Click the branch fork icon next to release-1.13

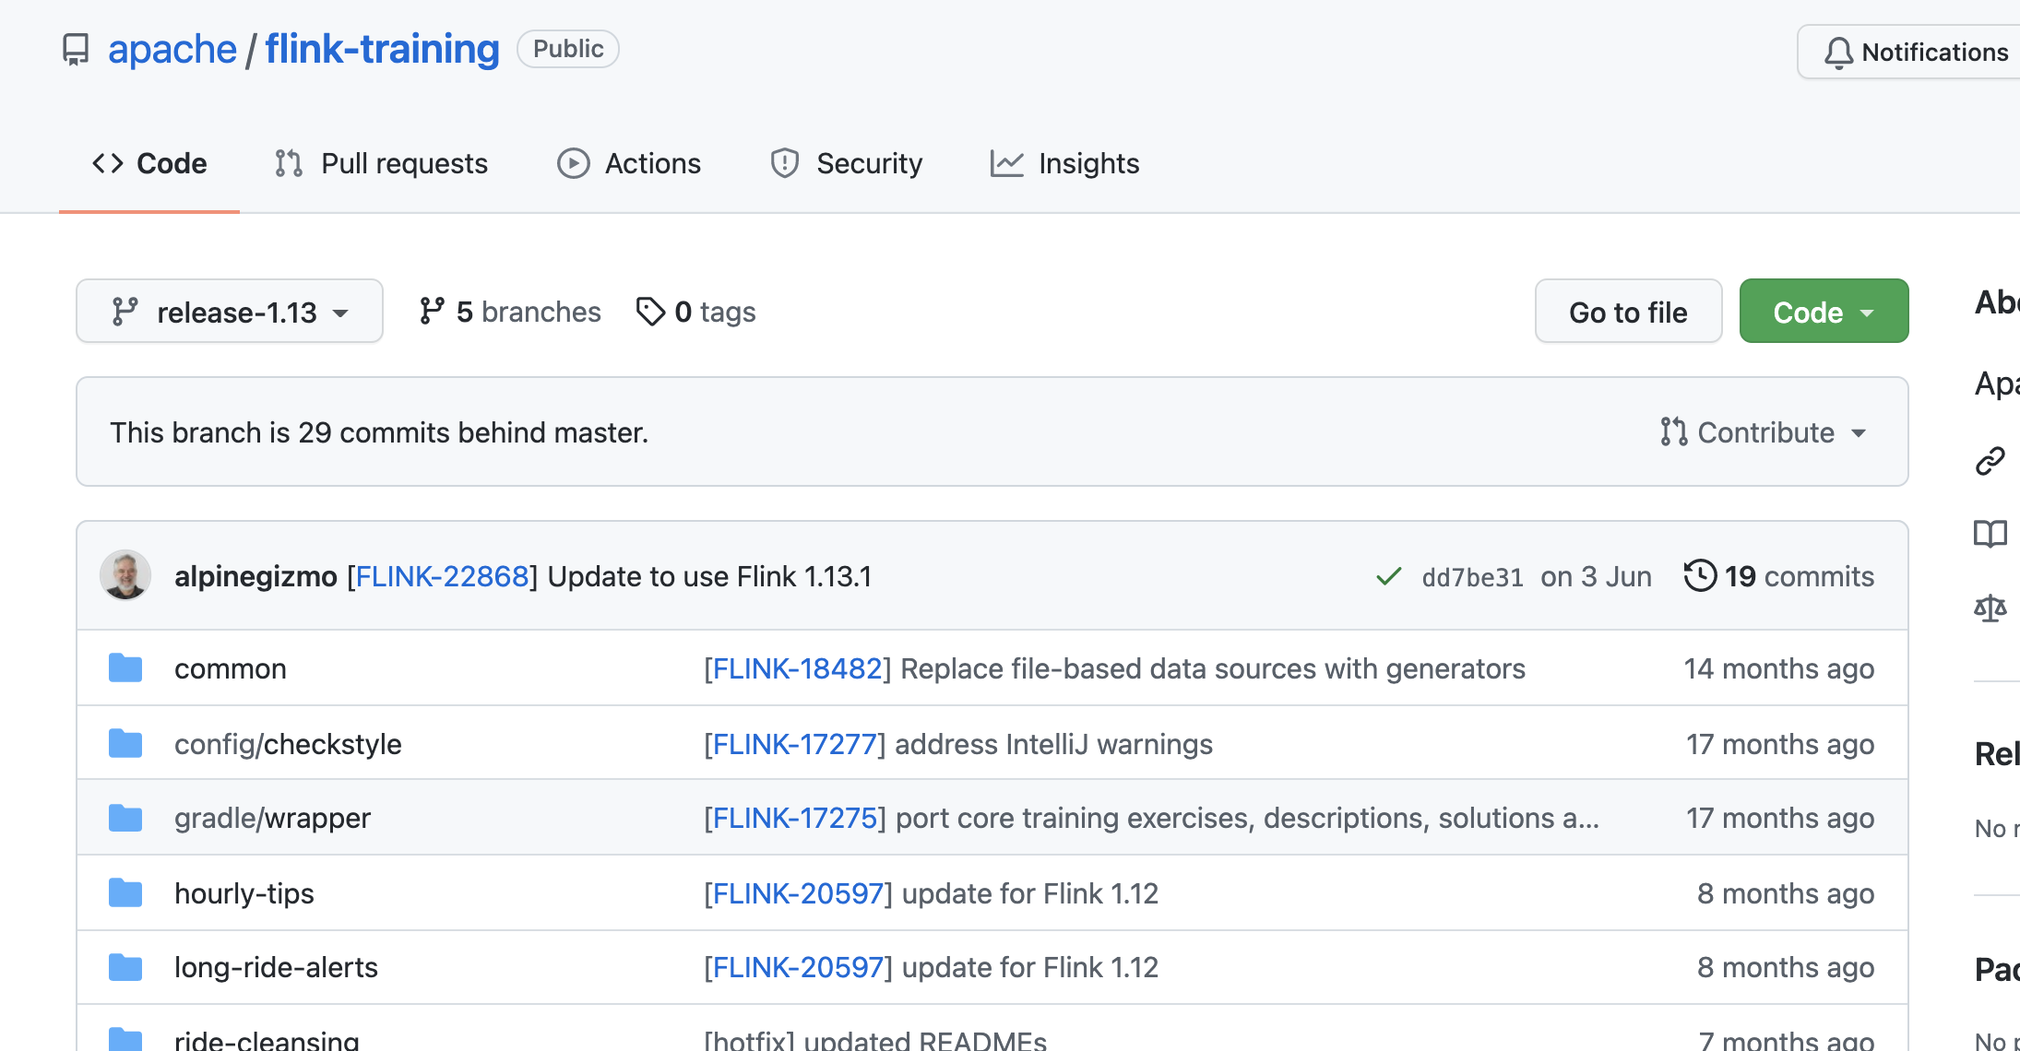pyautogui.click(x=125, y=312)
